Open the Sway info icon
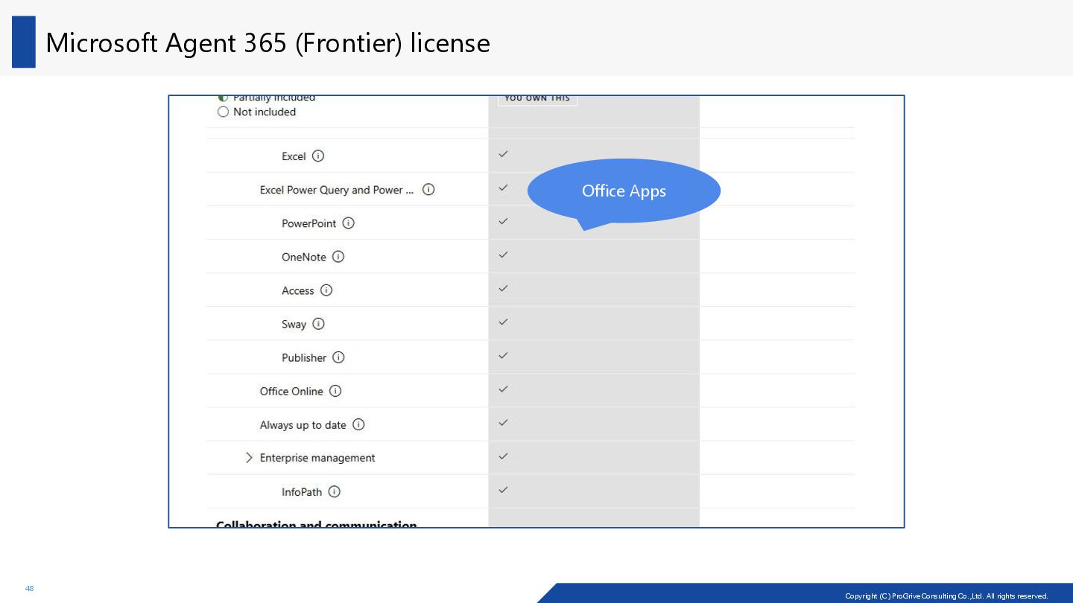 (x=318, y=324)
